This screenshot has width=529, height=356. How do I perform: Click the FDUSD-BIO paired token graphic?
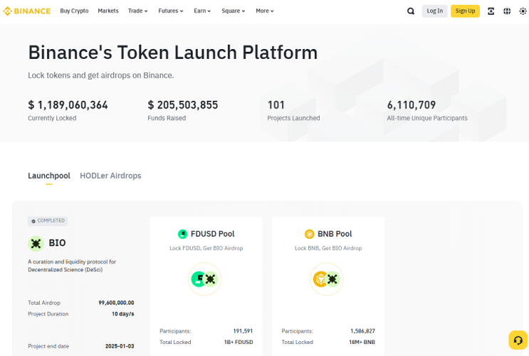tap(204, 279)
